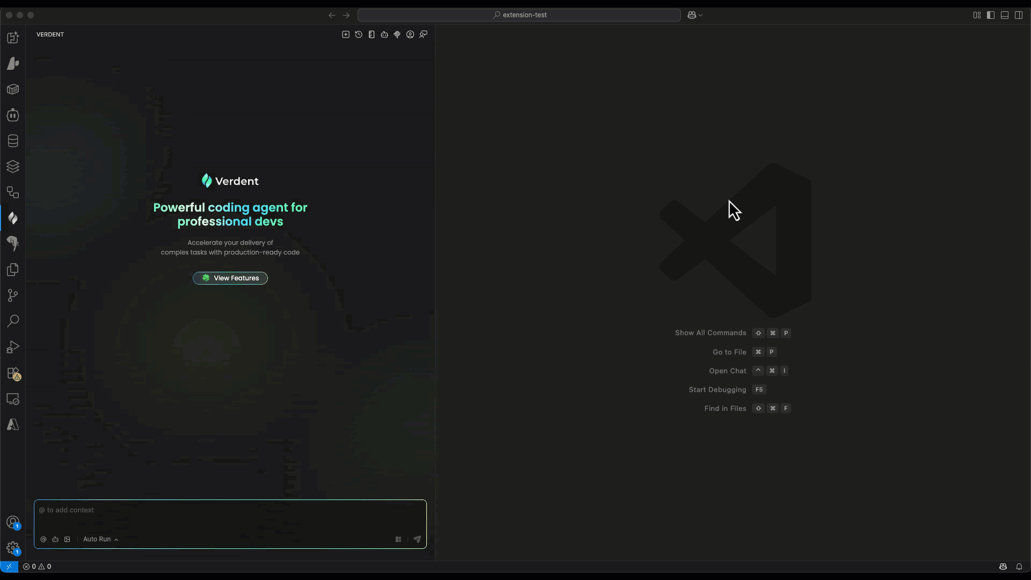Switch to the Extensions view

[x=13, y=373]
